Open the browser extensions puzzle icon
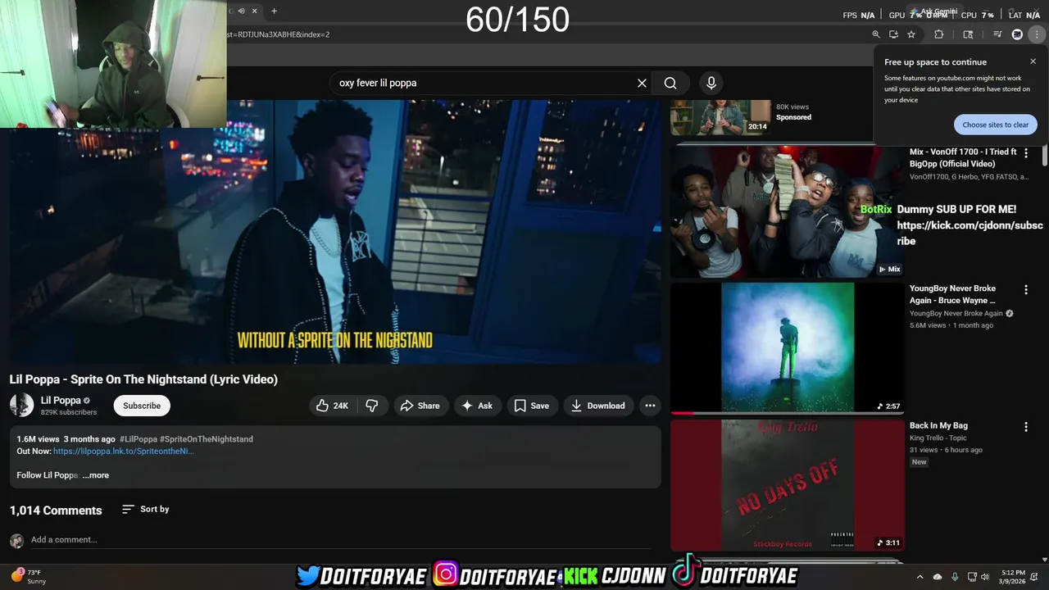Image resolution: width=1049 pixels, height=590 pixels. pos(939,34)
